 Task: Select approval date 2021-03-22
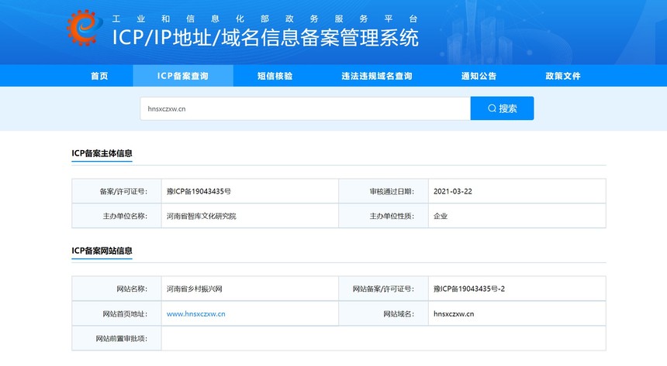tap(453, 191)
